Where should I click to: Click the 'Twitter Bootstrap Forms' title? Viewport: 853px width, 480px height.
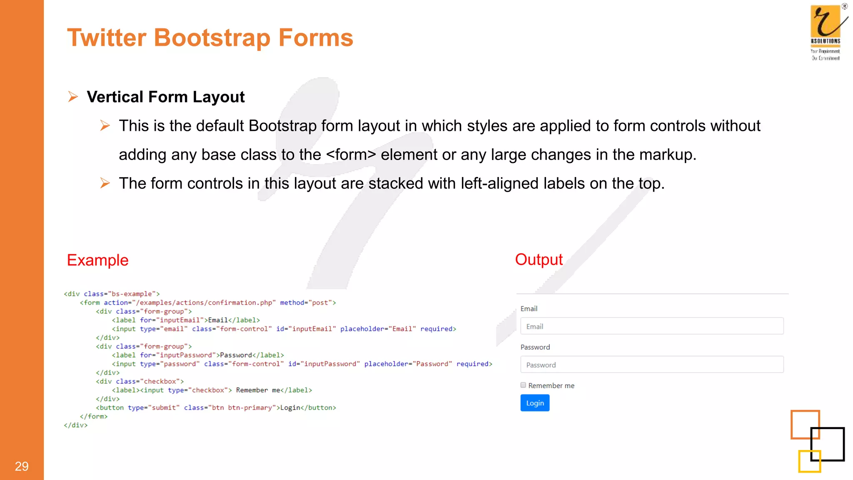click(210, 37)
